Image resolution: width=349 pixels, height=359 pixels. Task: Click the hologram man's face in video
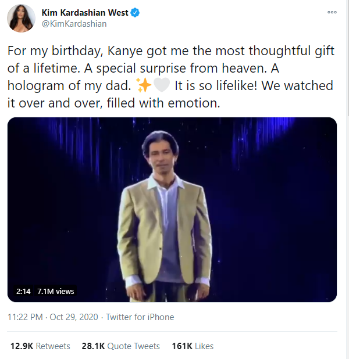(x=163, y=156)
